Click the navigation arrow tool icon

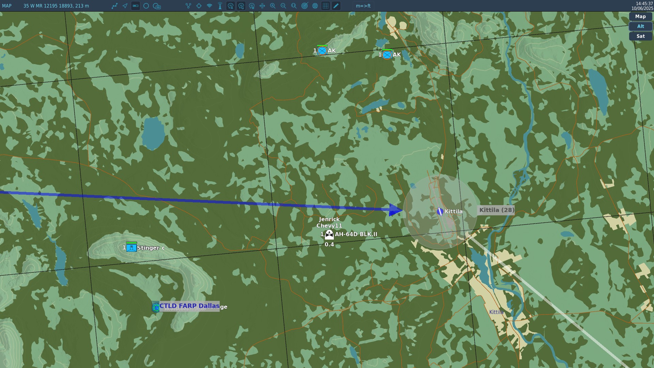(x=125, y=6)
